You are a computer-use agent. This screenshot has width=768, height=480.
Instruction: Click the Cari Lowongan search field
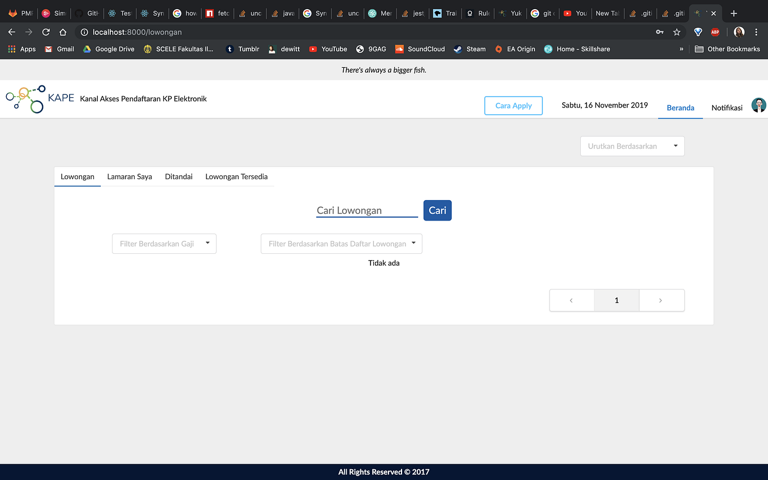point(367,210)
